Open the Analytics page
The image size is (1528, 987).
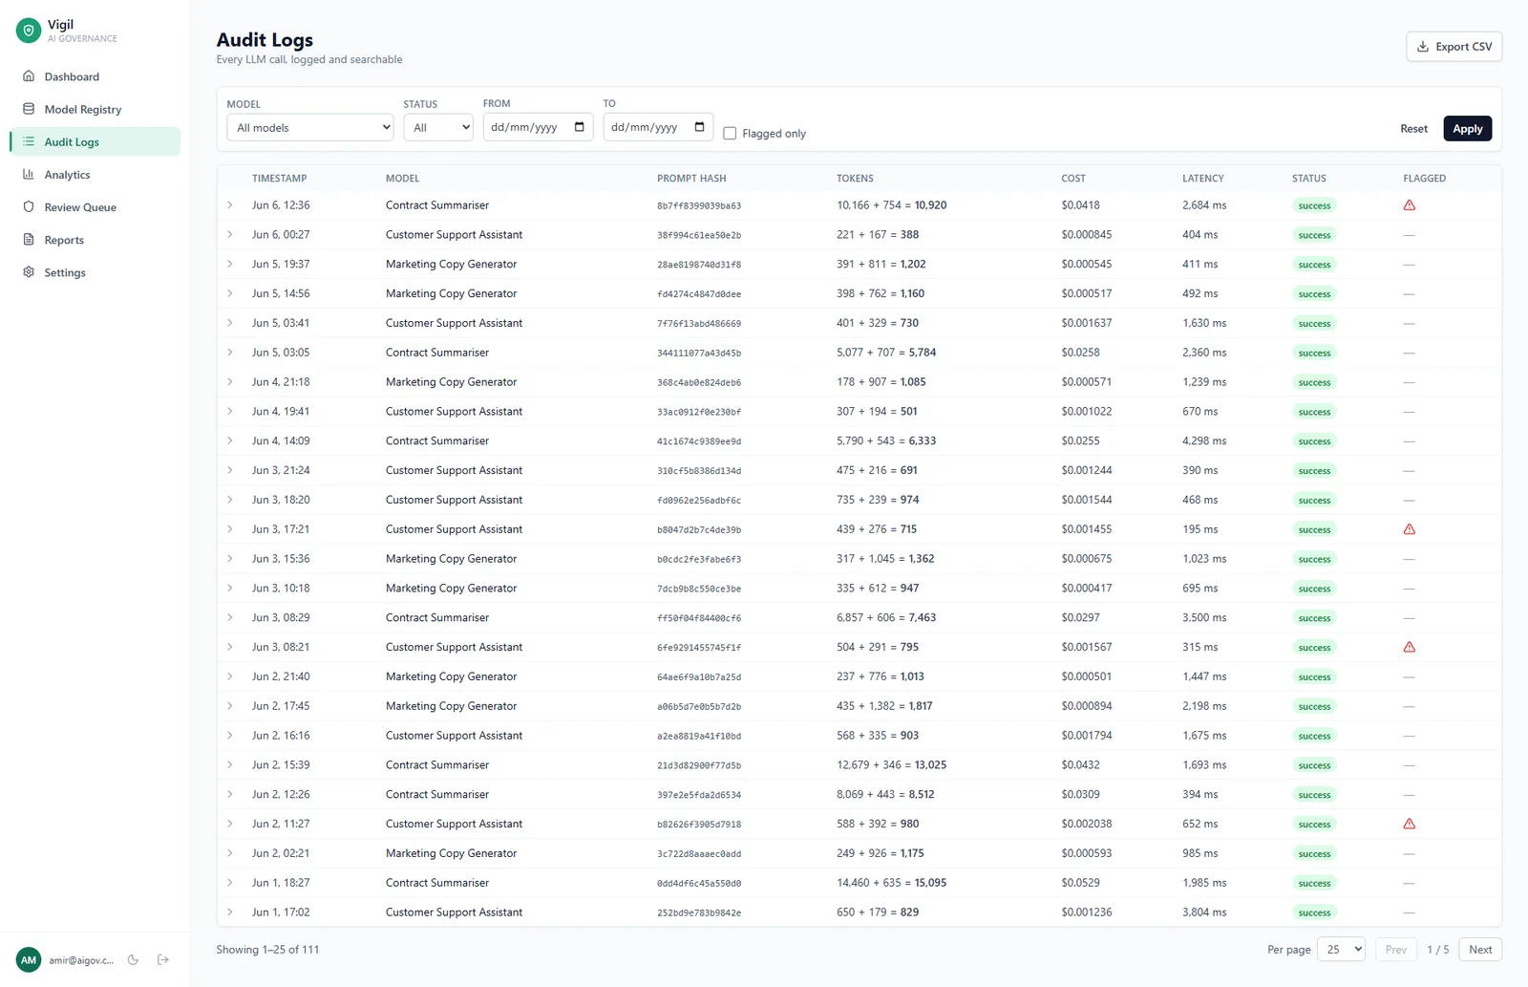[95, 174]
